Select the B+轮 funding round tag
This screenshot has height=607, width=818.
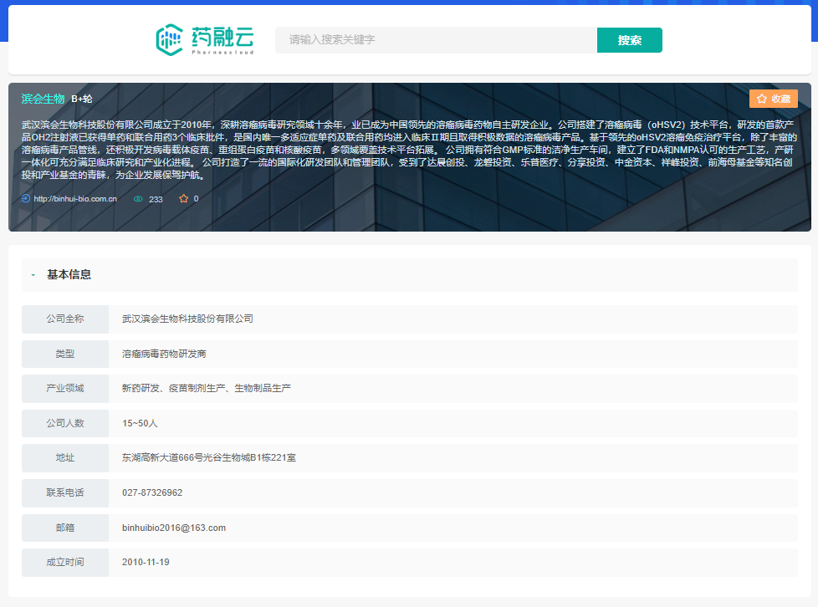coord(82,99)
